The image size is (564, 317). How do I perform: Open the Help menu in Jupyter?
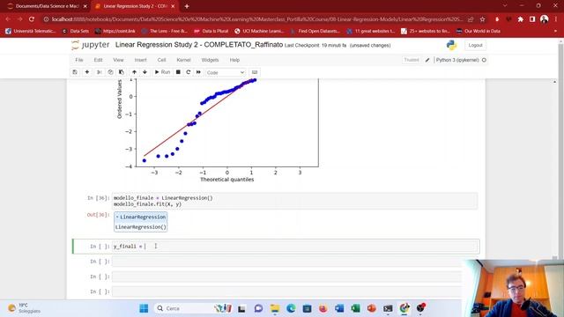(234, 60)
